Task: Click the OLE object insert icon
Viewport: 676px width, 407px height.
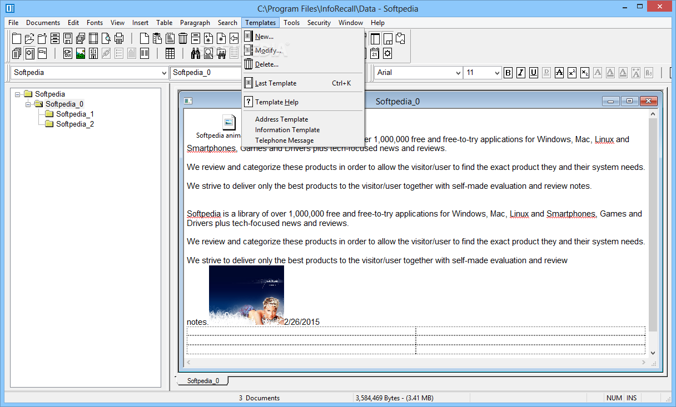Action: [67, 53]
